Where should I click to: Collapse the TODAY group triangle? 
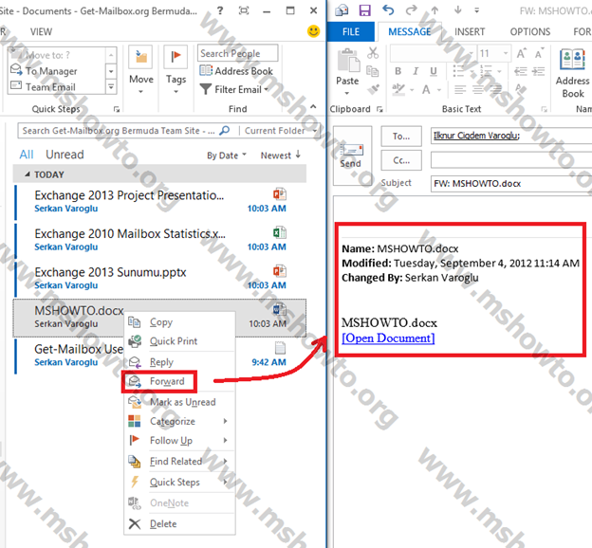(28, 174)
